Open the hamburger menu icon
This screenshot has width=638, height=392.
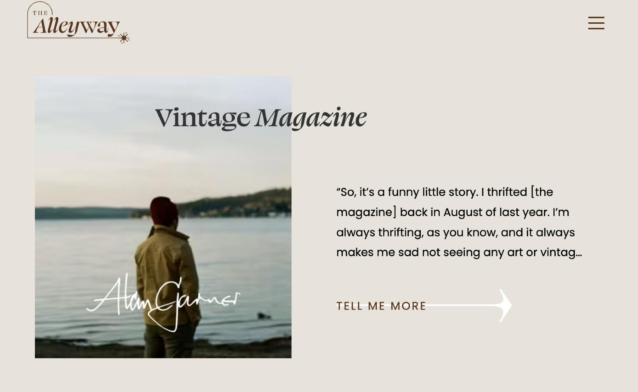coord(596,23)
